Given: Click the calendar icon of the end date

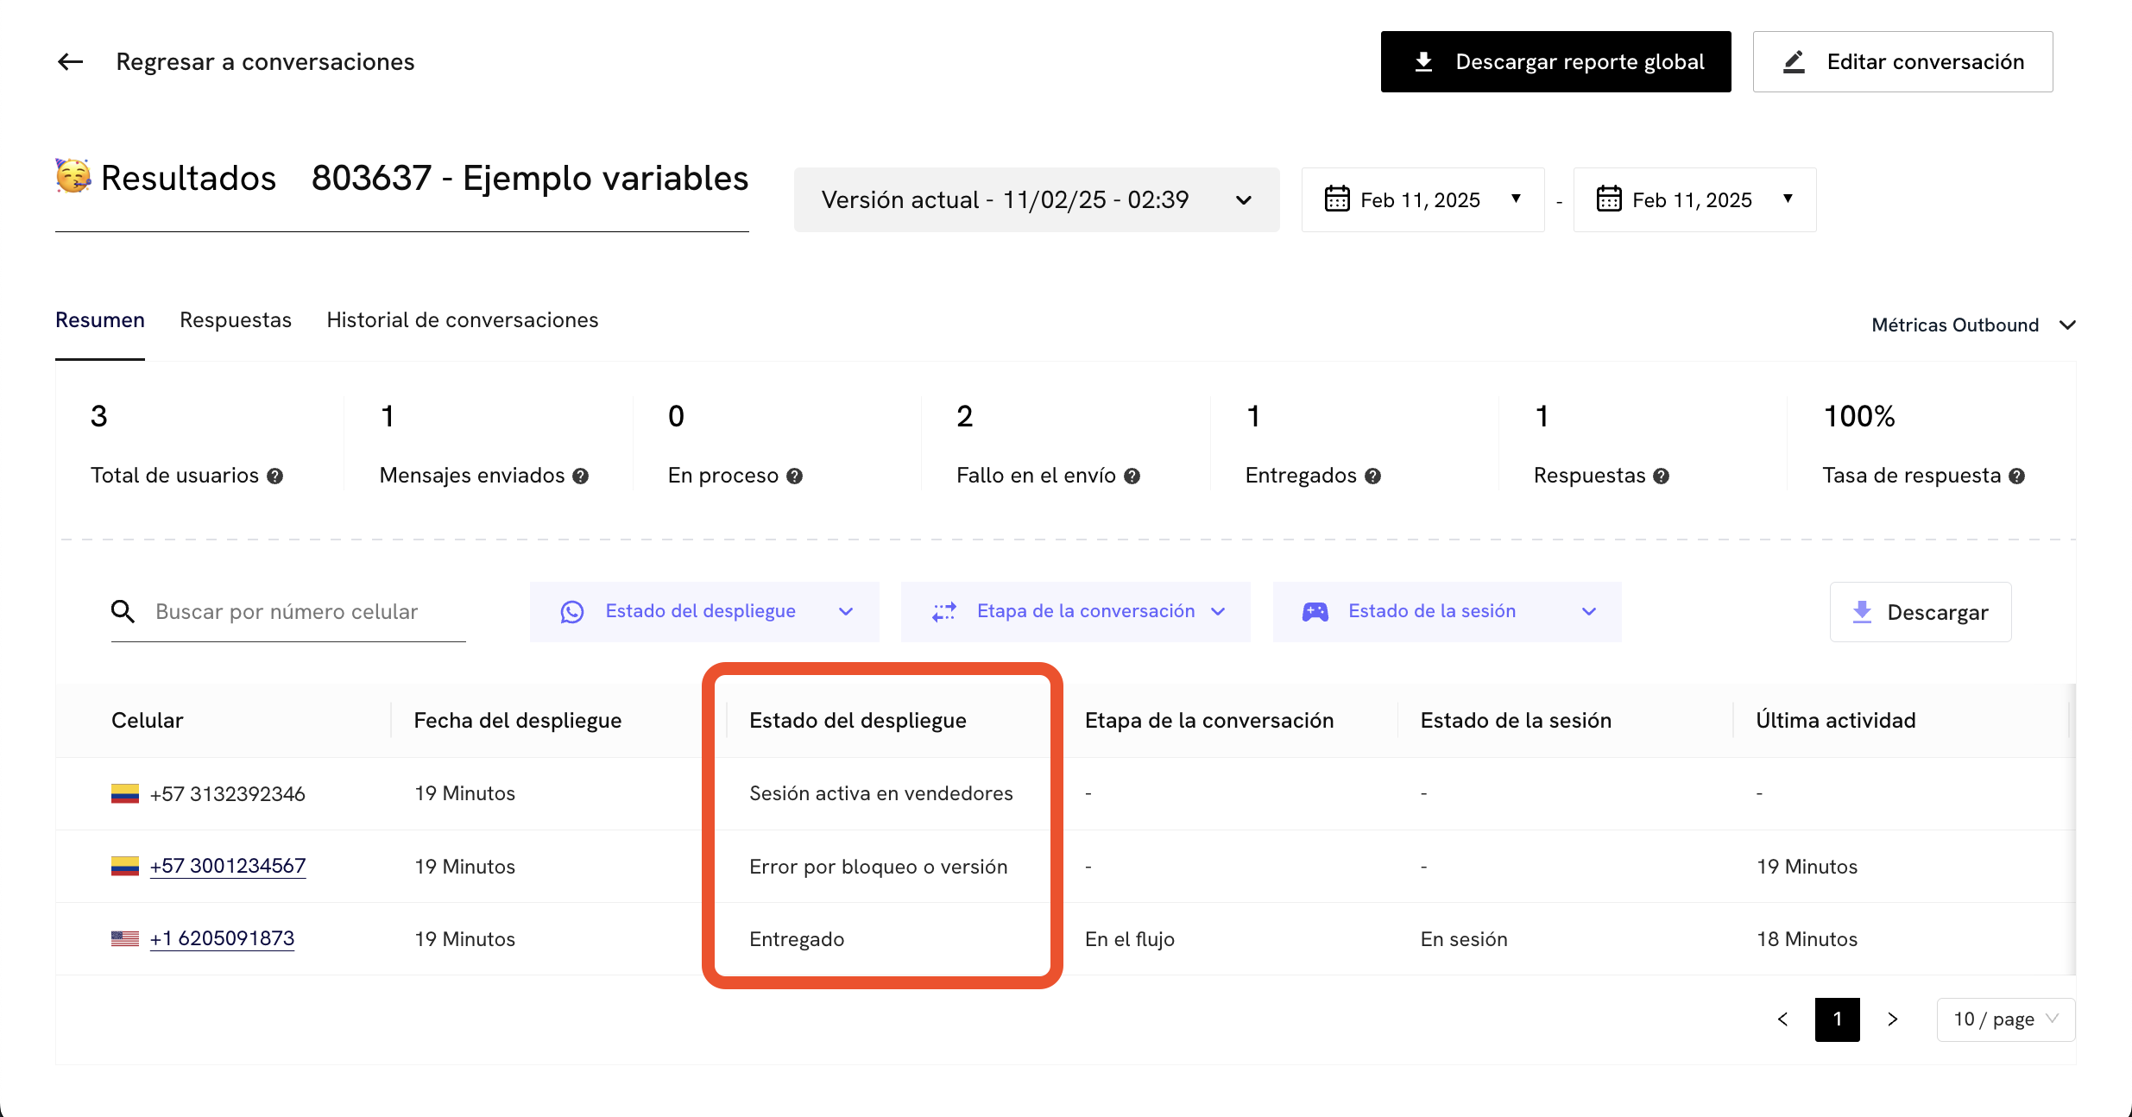Looking at the screenshot, I should (1609, 199).
